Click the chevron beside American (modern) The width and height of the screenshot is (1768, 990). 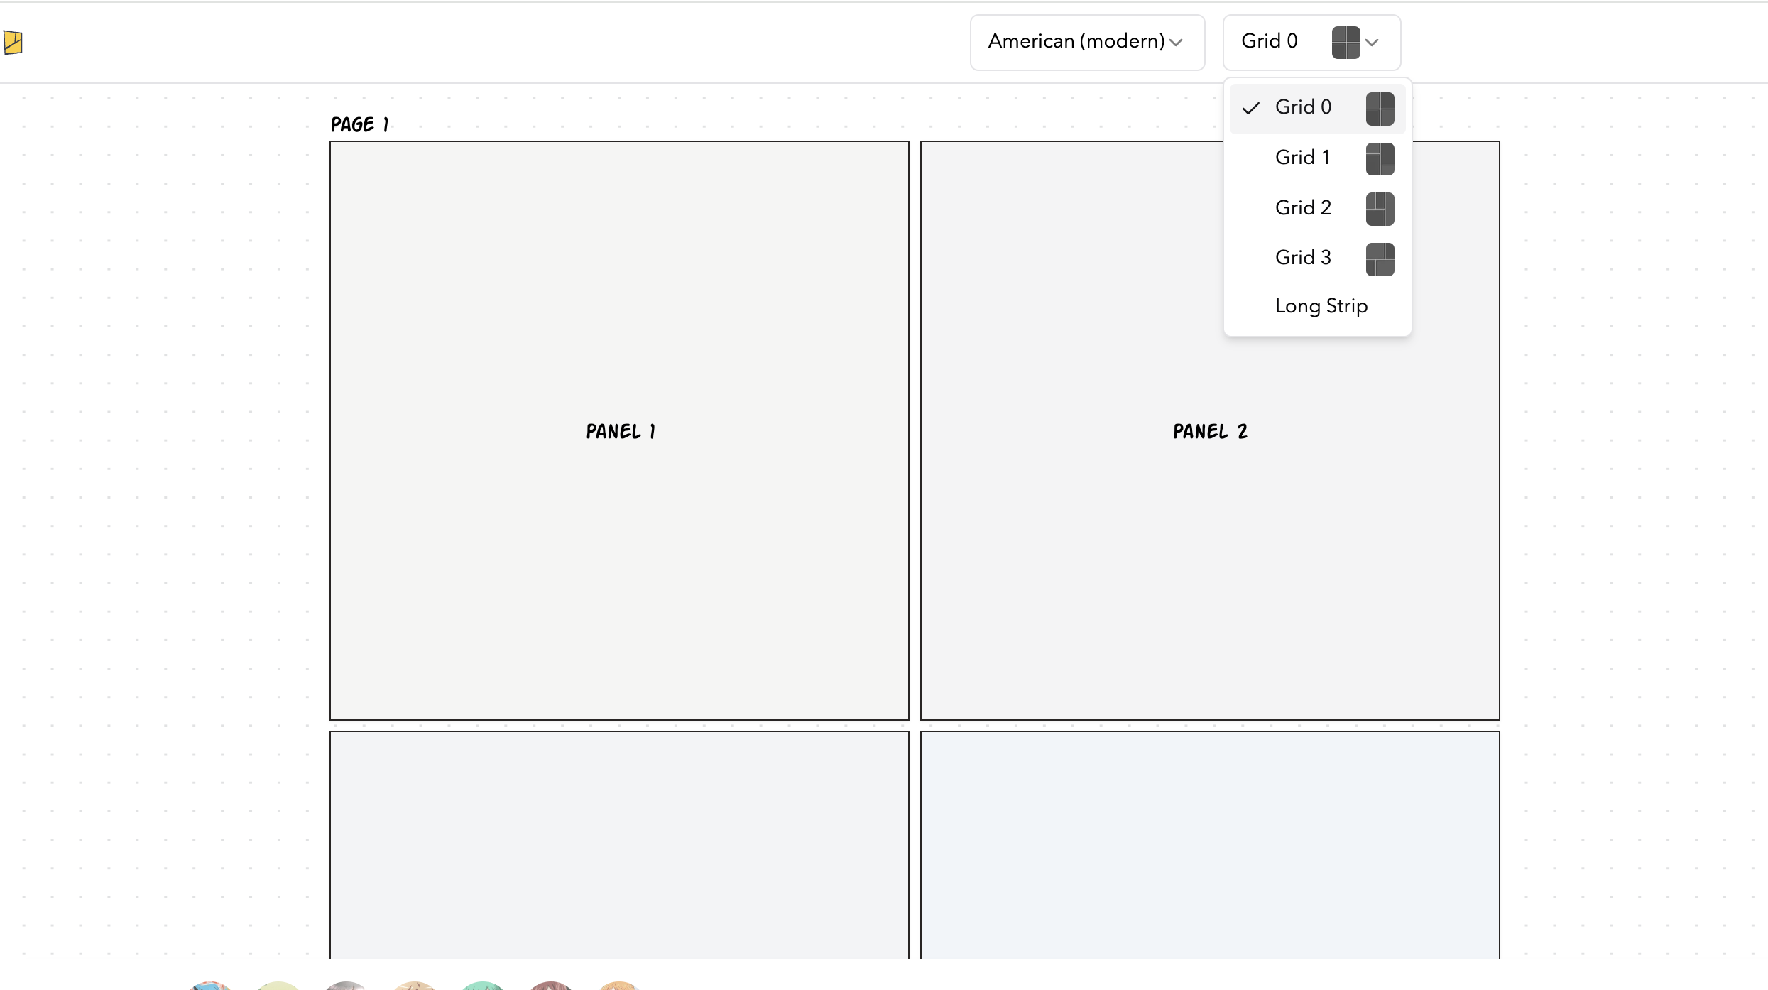click(1176, 43)
